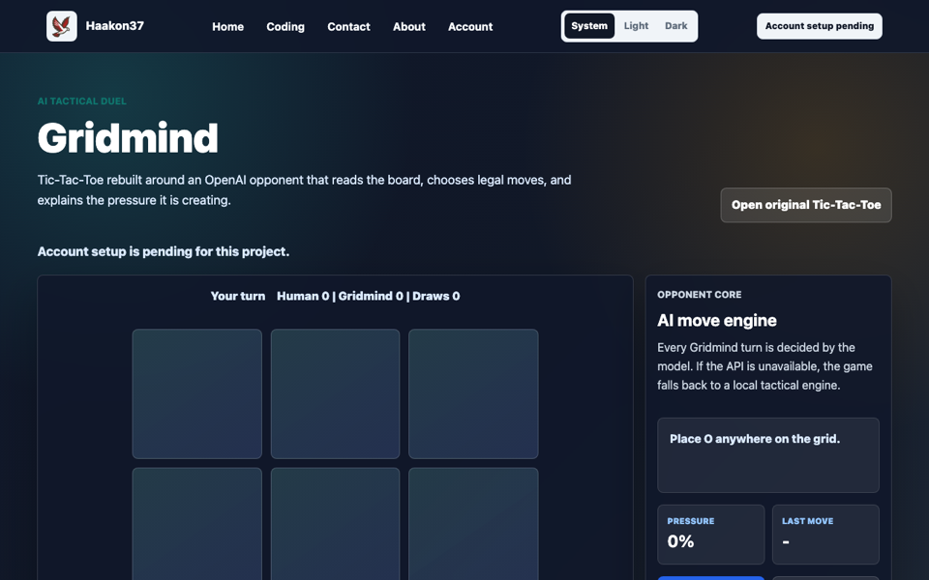
Task: Click the Haakon37 bird logo icon
Action: pos(62,26)
